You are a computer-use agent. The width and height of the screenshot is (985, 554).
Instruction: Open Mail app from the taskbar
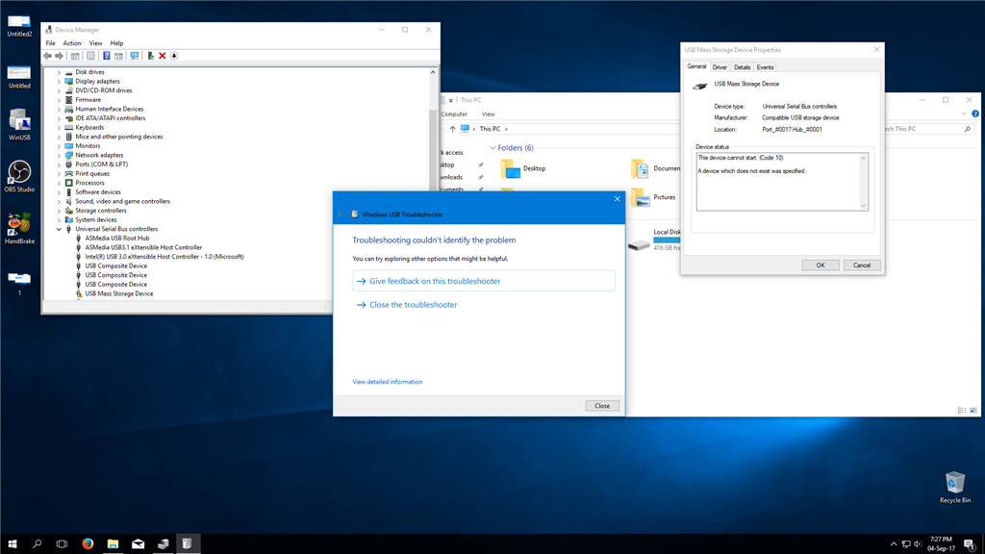[x=138, y=544]
